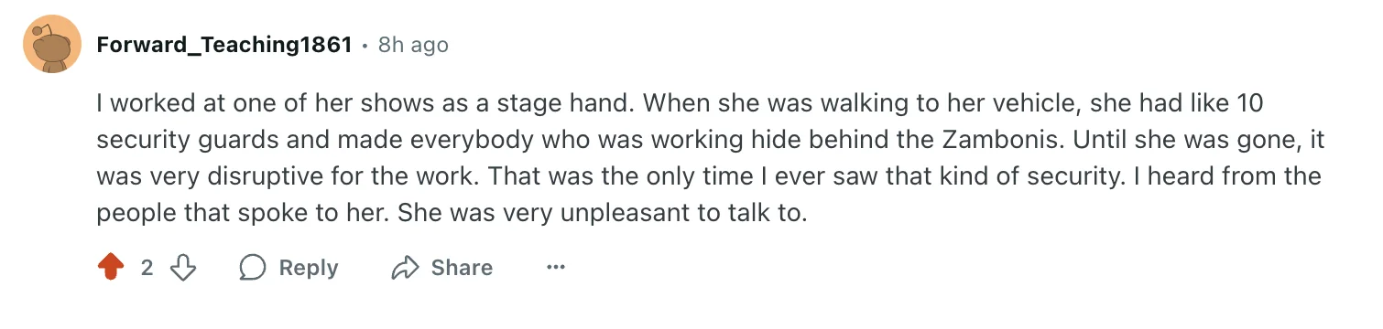This screenshot has width=1383, height=329.
Task: Click the dot separator before the timestamp
Action: click(x=365, y=45)
